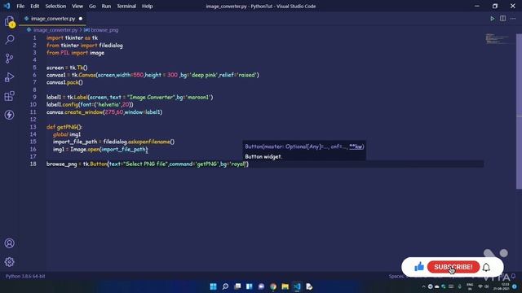Open Chat app on taskbar

point(261,286)
